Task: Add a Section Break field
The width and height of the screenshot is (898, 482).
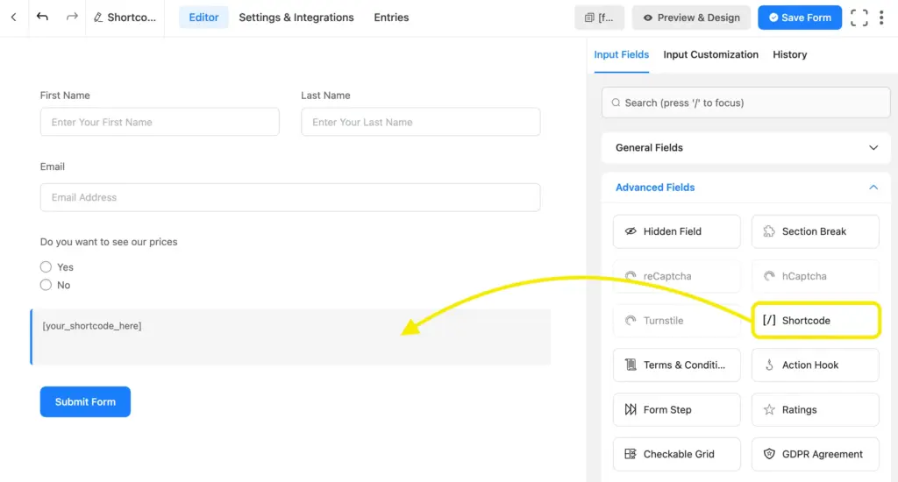Action: (x=815, y=231)
